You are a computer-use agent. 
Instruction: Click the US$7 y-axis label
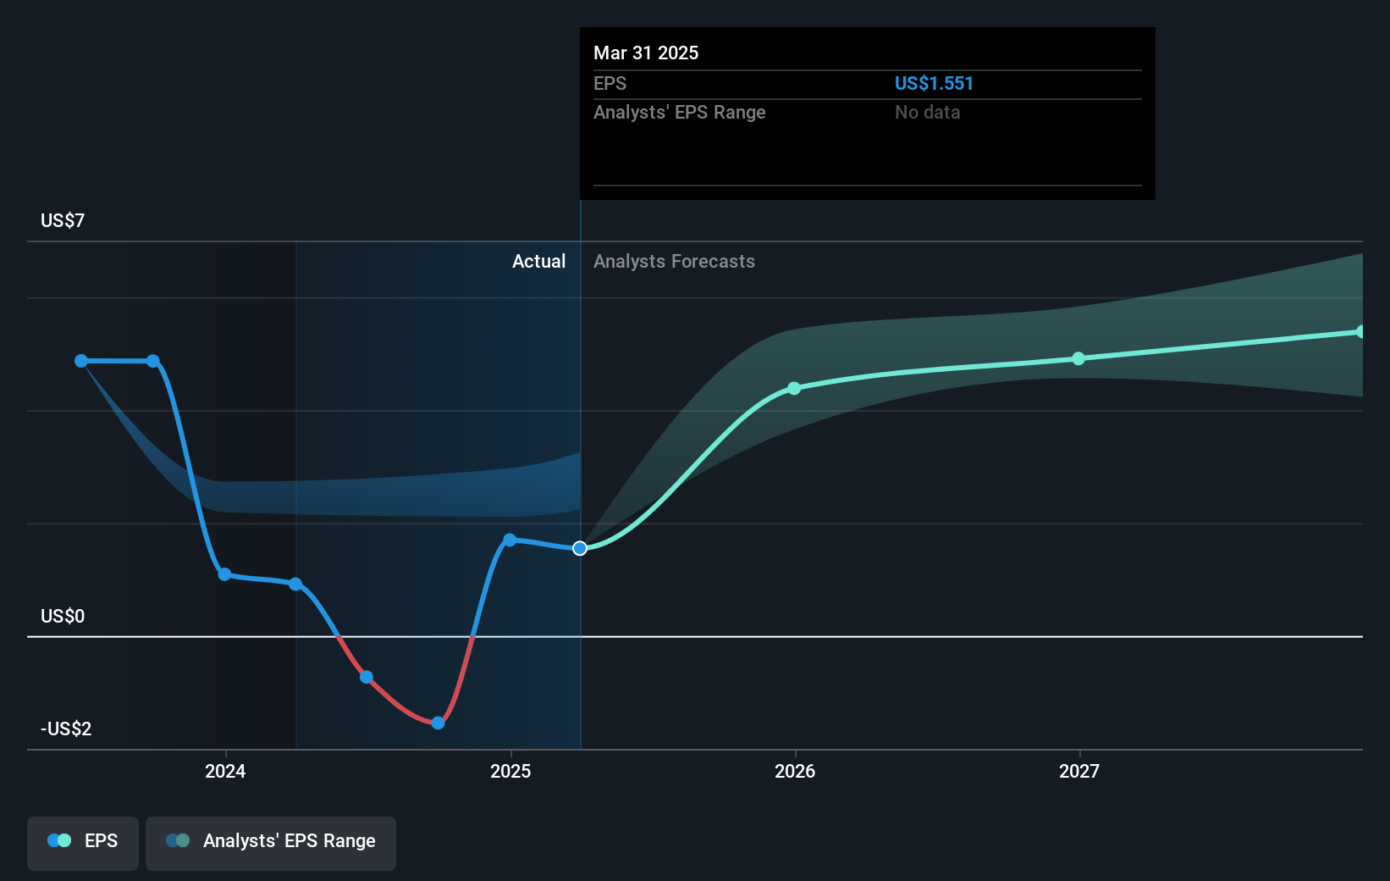click(x=63, y=220)
